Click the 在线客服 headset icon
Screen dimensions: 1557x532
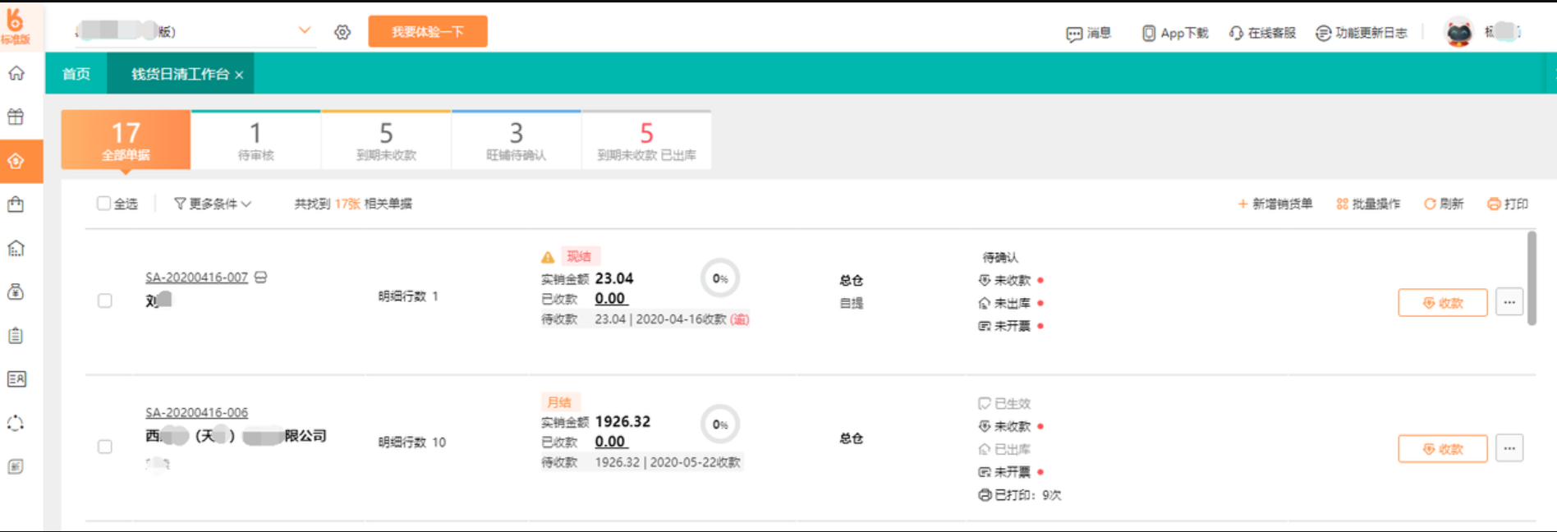pyautogui.click(x=1236, y=34)
